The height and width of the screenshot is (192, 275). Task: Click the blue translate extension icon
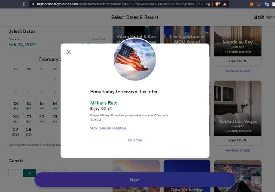click(x=266, y=4)
